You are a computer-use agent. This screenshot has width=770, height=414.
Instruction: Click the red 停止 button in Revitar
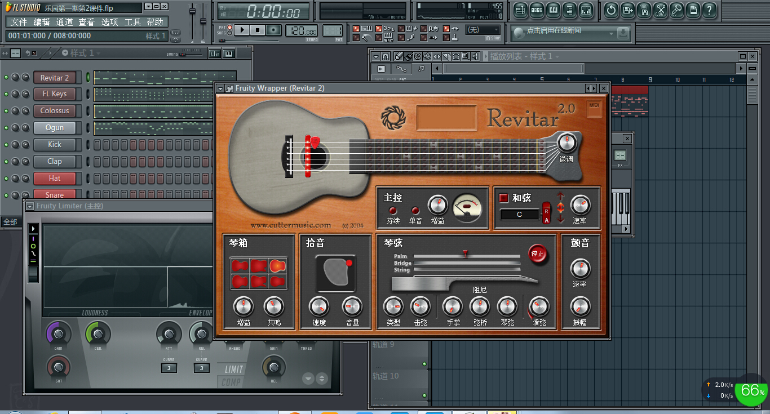point(537,253)
